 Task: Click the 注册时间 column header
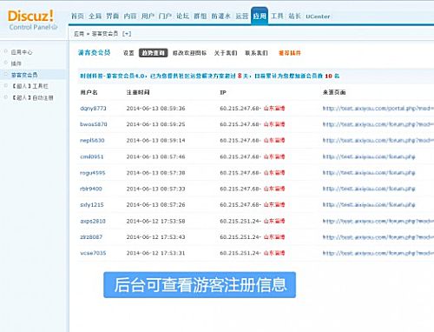coord(138,92)
